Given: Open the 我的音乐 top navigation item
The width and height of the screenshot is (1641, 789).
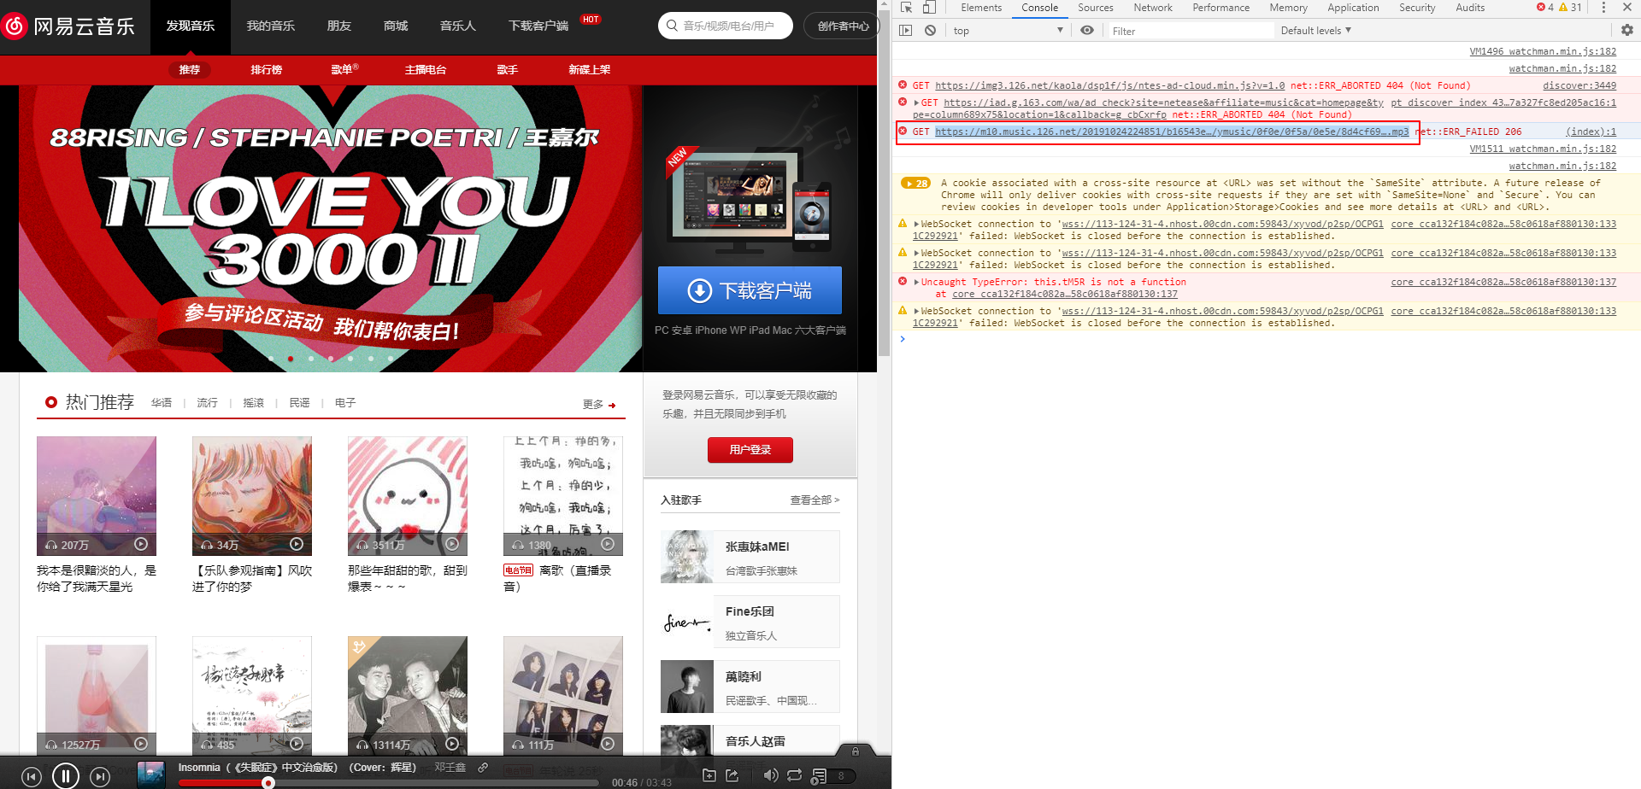Looking at the screenshot, I should 271,26.
